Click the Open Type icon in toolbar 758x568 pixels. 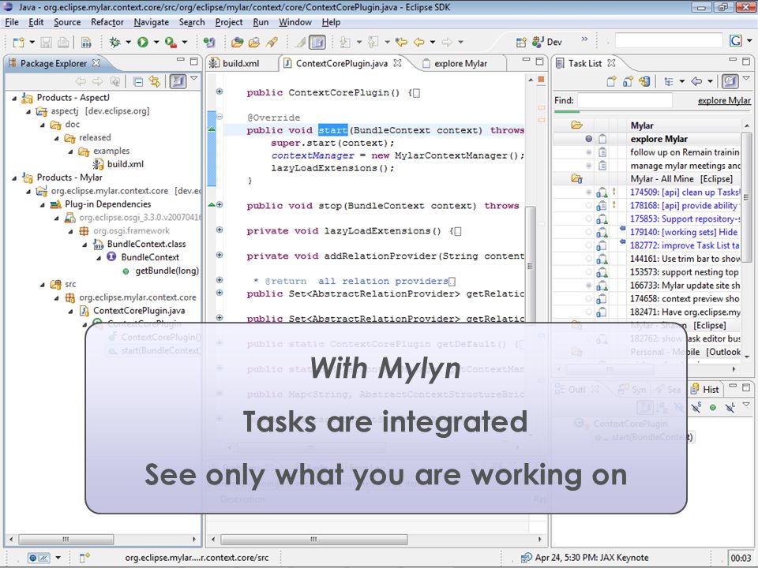point(237,43)
